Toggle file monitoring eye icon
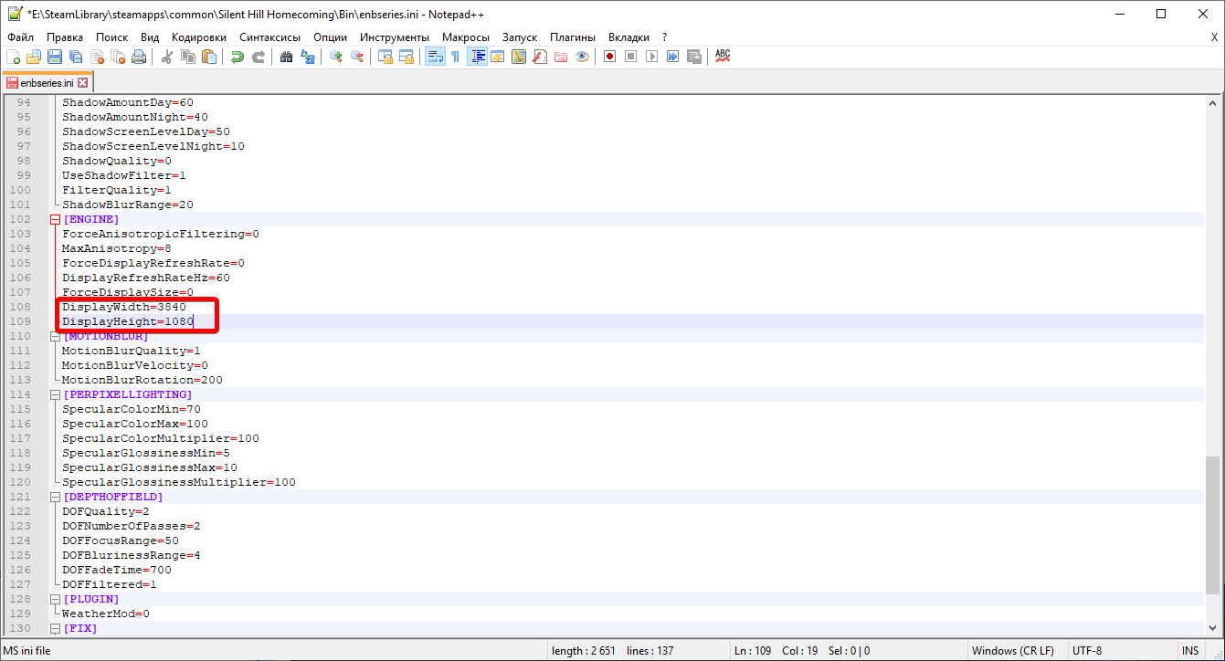Viewport: 1225px width, 661px height. tap(582, 57)
